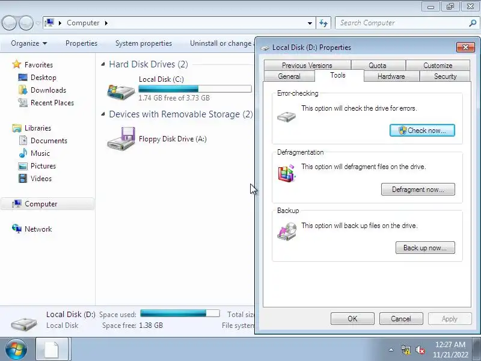Click the Downloads folder icon in sidebar
Viewport: 481px width, 361px height.
tap(23, 90)
